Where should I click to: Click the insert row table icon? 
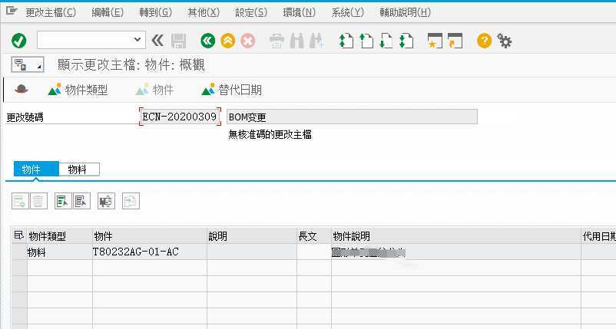pos(20,201)
